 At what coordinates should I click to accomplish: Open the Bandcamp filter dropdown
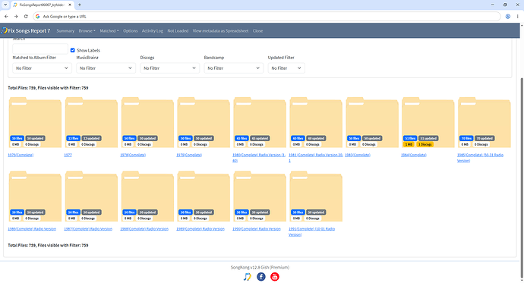[233, 68]
